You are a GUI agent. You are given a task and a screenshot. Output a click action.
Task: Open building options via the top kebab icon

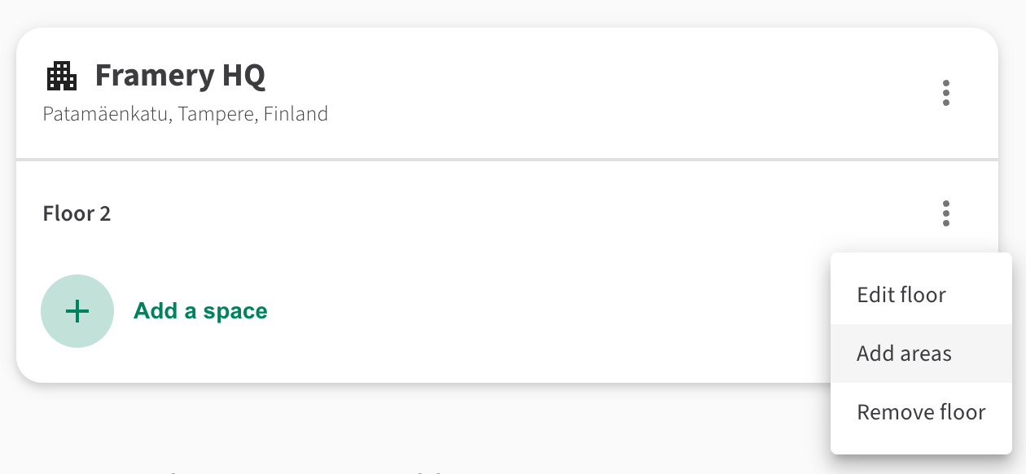pos(945,93)
